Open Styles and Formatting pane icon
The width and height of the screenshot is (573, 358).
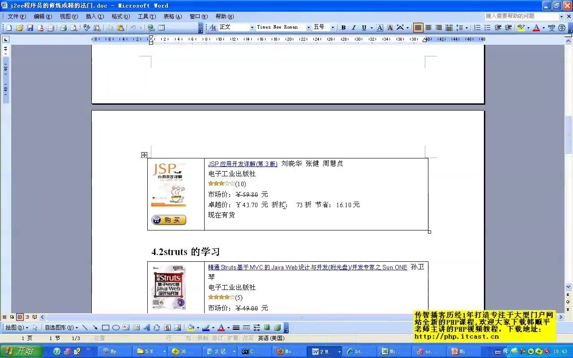tap(213, 28)
